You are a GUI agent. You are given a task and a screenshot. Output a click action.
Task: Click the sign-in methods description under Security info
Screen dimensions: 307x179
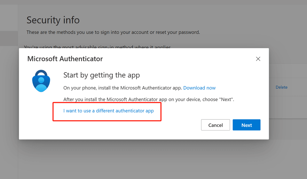[x=113, y=32]
